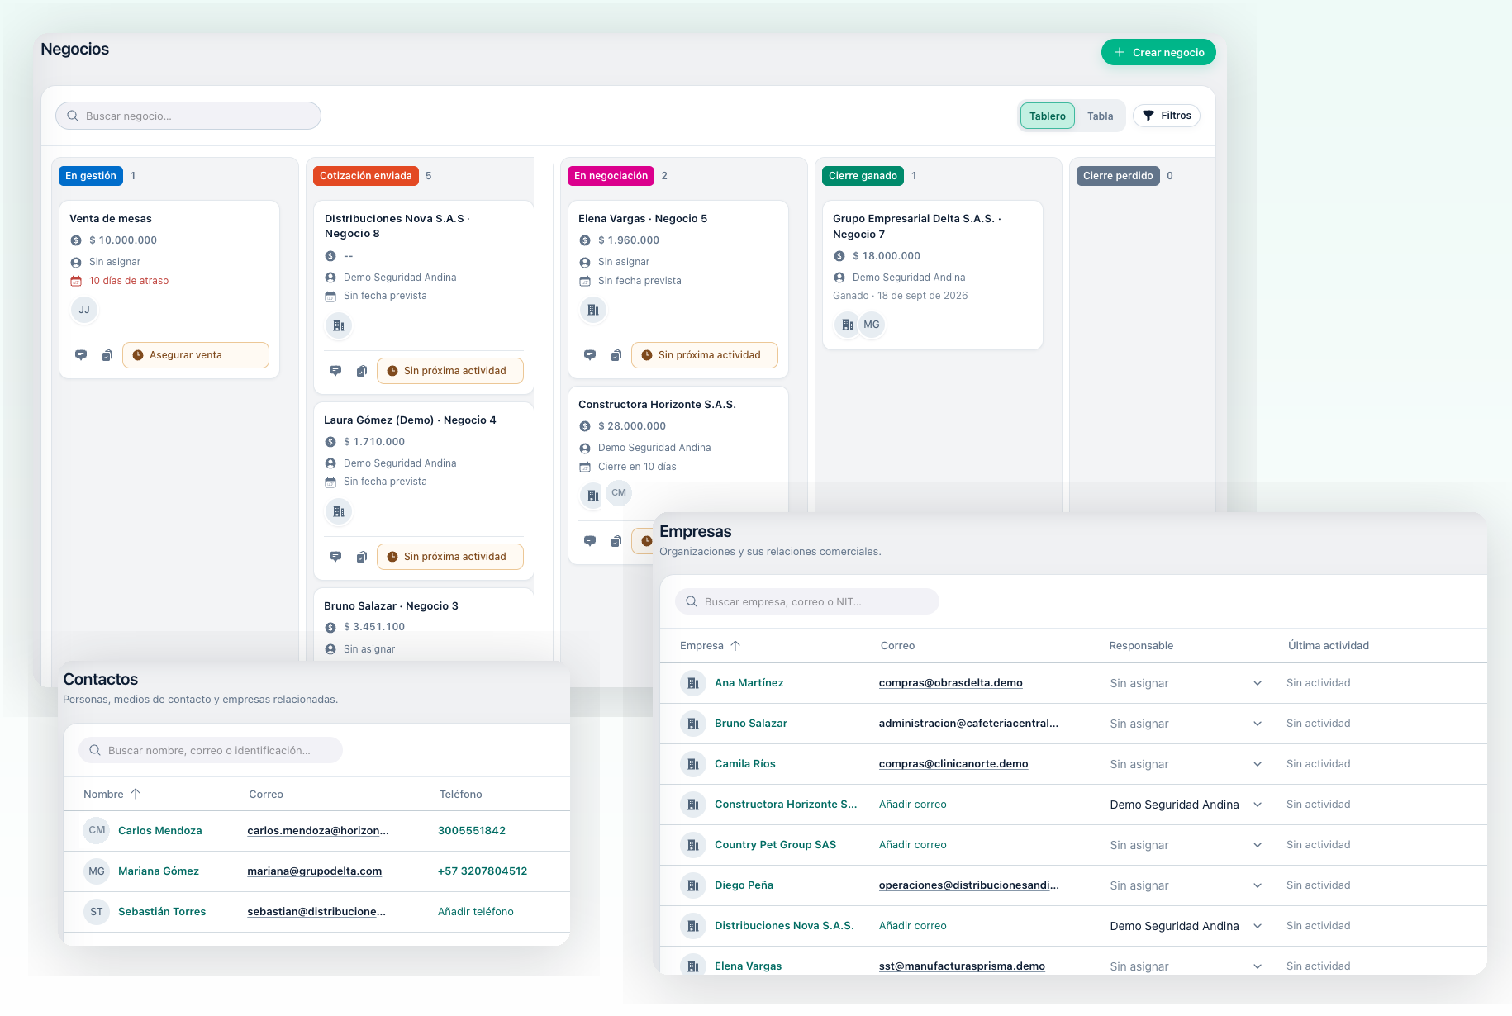Open Camila Ríos company link
1512x1016 pixels.
click(745, 764)
